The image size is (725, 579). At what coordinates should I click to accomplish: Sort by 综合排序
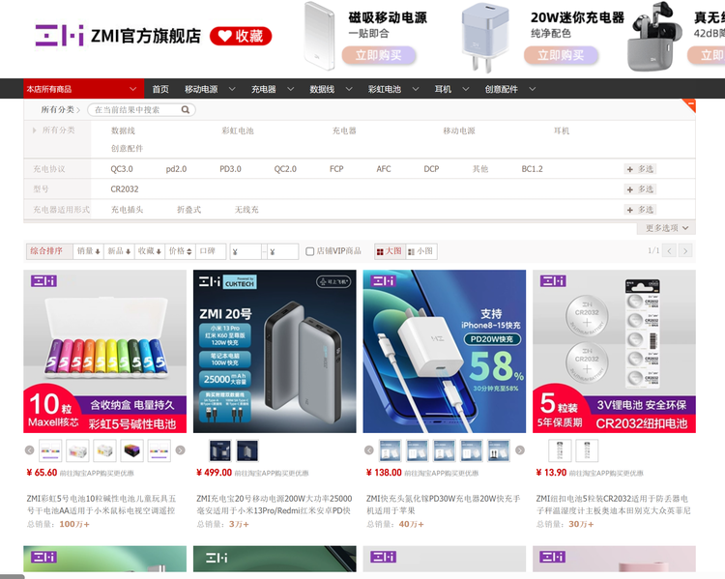[49, 251]
